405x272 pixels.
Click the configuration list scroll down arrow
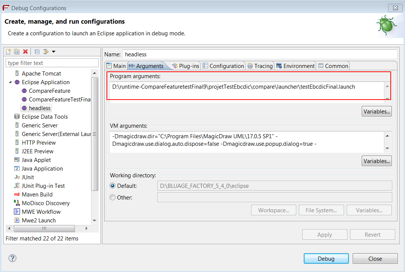point(94,221)
